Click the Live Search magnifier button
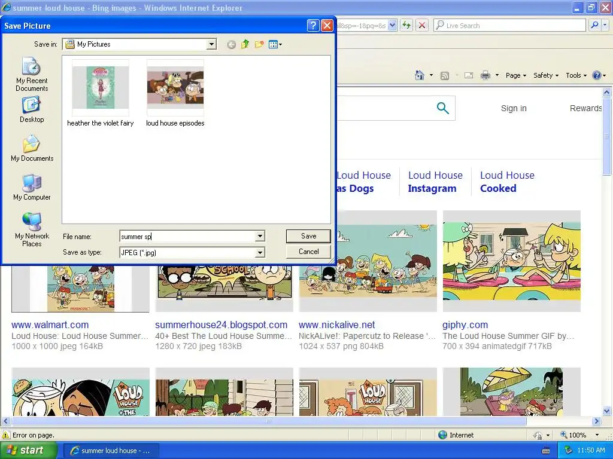This screenshot has width=613, height=459. 594,25
